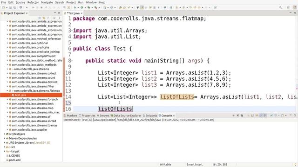The image size is (298, 167).
Task: Click the Open Perspective icon
Action: (x=288, y=7)
